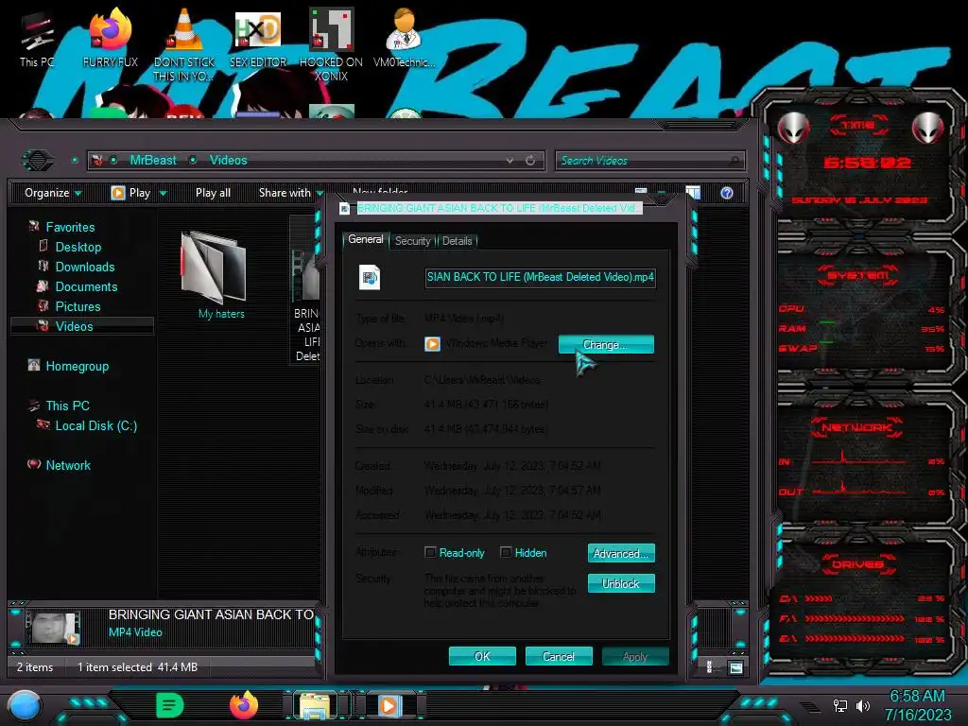Screen dimensions: 968x726
Task: Expand the Play dropdown arrow
Action: coord(163,193)
